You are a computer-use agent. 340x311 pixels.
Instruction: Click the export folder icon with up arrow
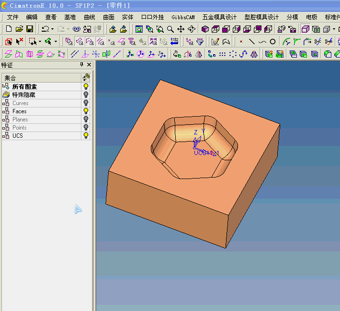point(113,29)
